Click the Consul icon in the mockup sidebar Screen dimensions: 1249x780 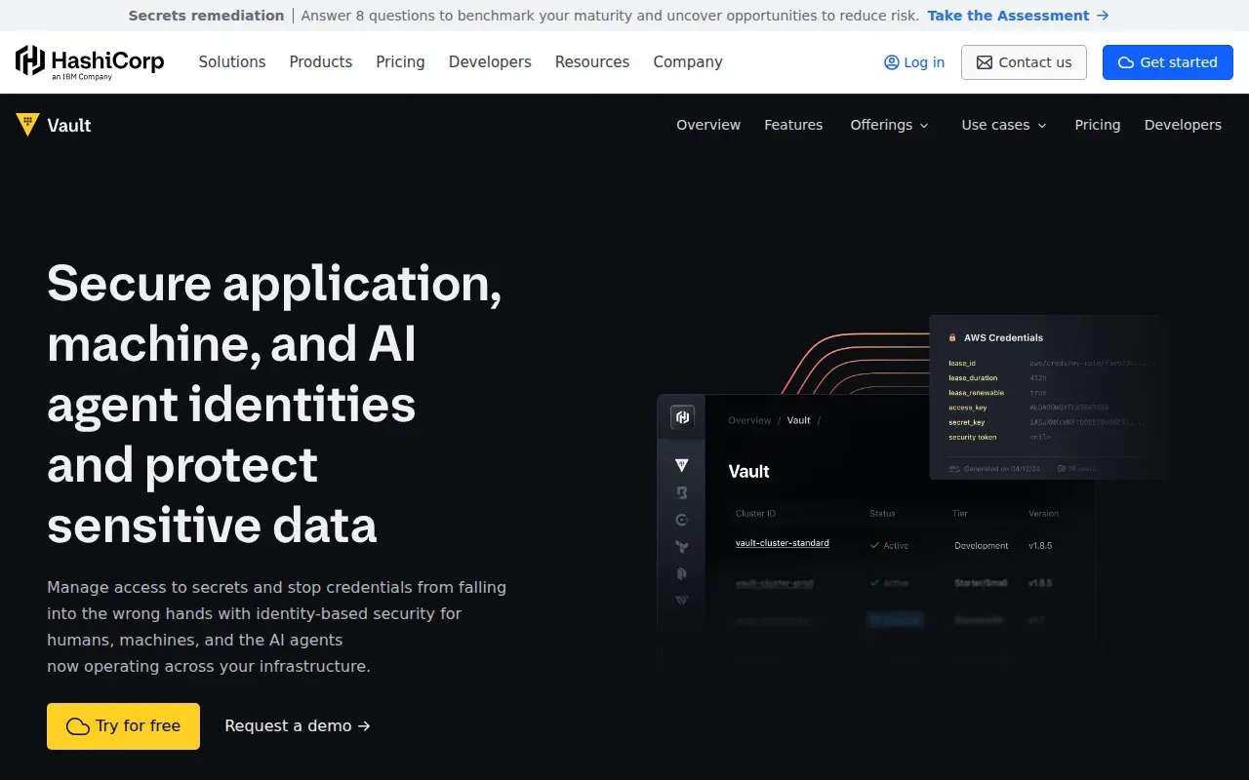(682, 520)
